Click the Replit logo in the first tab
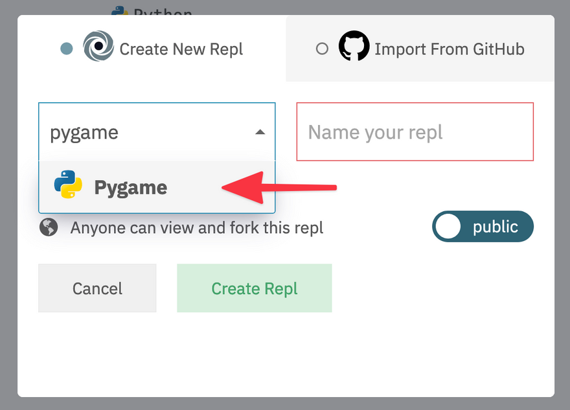The width and height of the screenshot is (570, 410). [x=98, y=49]
